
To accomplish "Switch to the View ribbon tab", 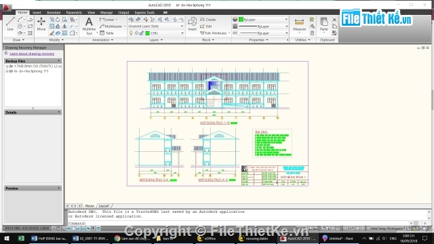I will tap(91, 12).
